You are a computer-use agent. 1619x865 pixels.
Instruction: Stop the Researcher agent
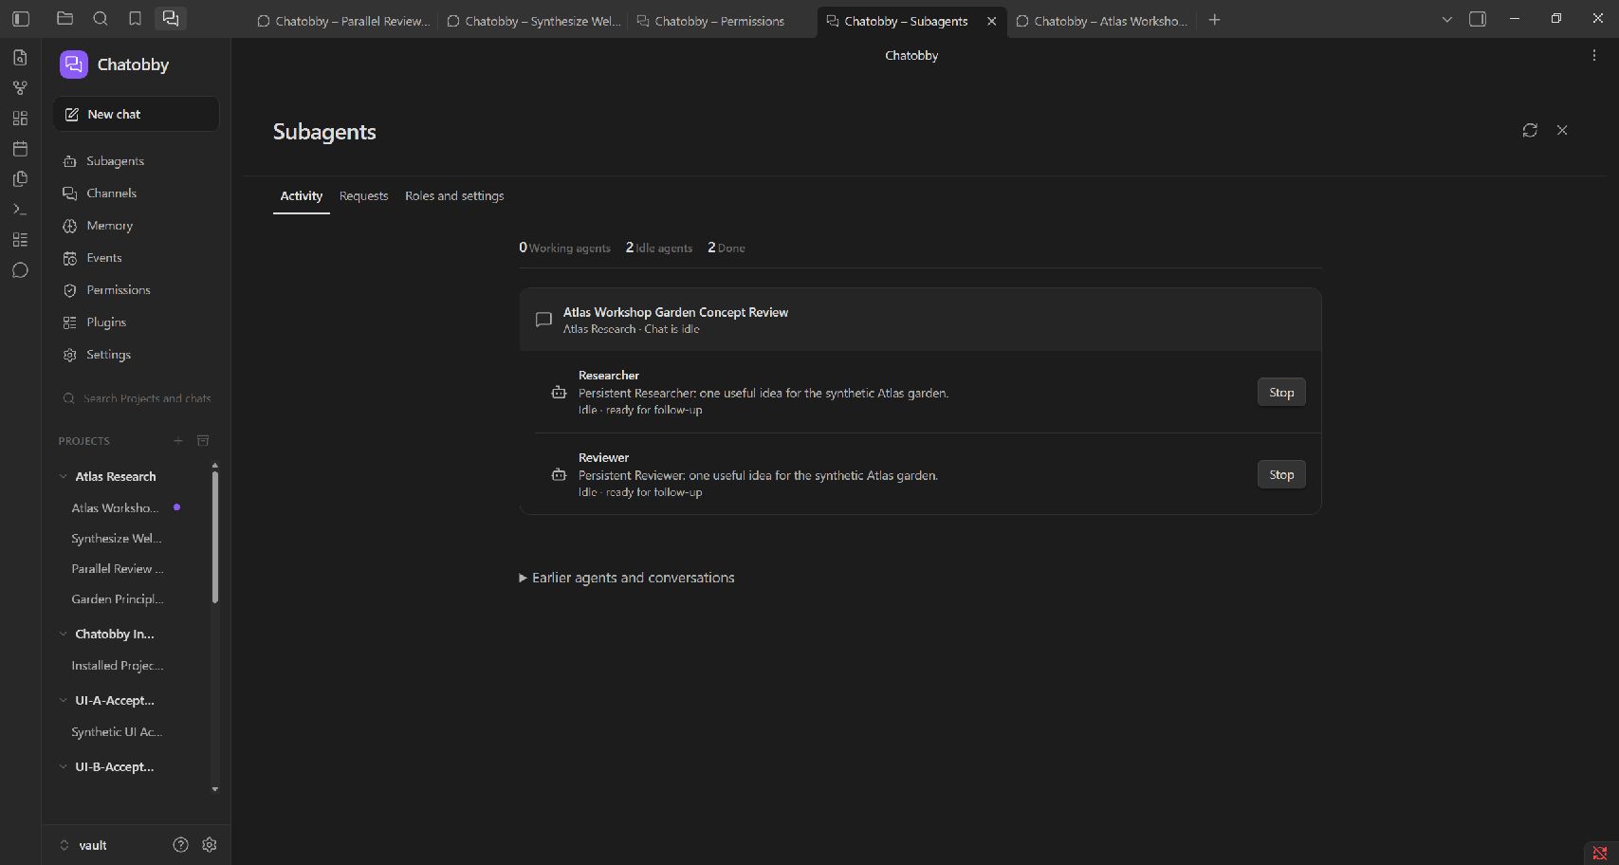pos(1281,393)
